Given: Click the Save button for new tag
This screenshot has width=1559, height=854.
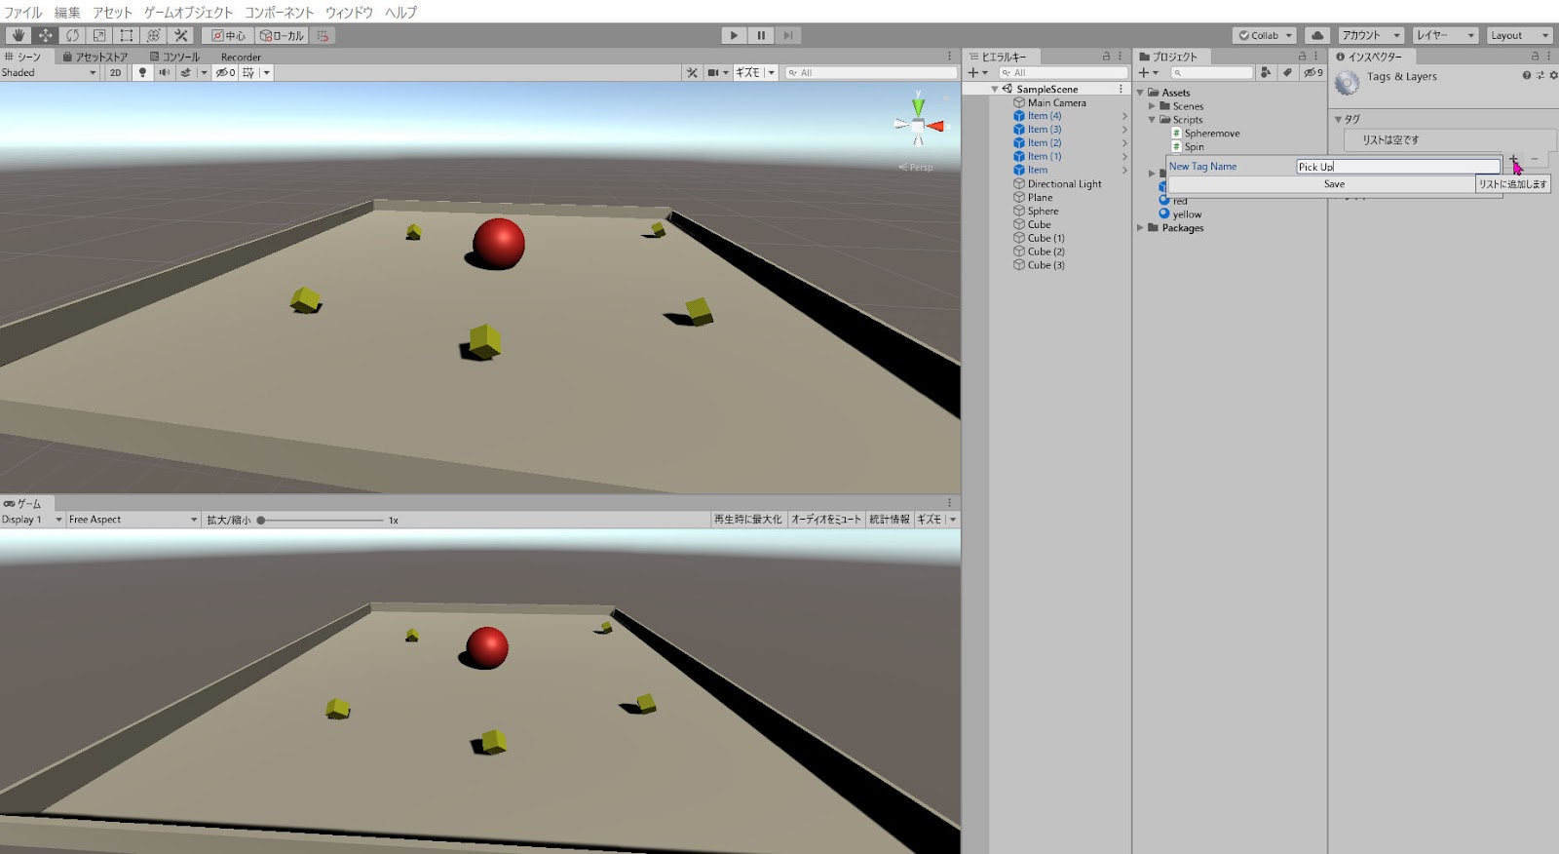Looking at the screenshot, I should point(1334,184).
